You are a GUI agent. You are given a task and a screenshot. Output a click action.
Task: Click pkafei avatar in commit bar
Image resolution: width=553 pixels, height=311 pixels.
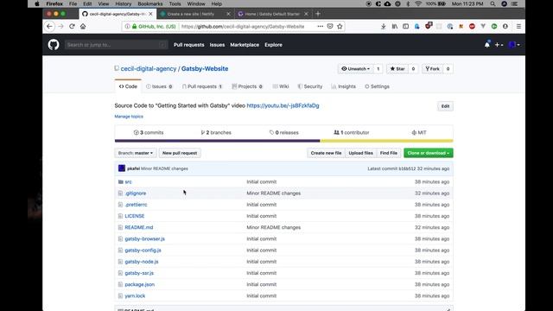click(122, 168)
